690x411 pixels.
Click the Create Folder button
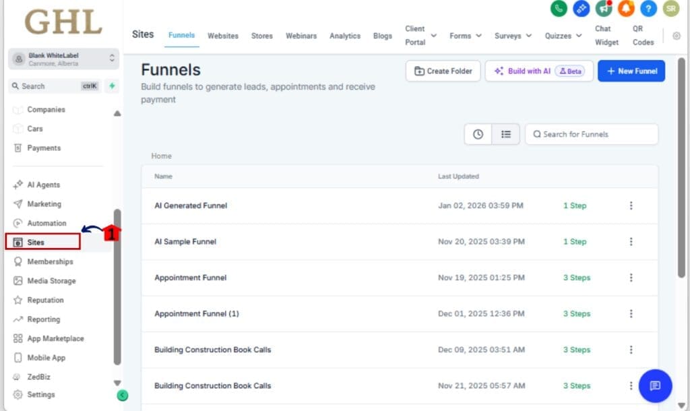(443, 71)
